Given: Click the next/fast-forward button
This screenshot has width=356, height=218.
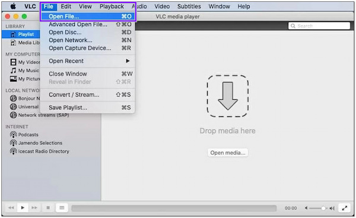Looking at the screenshot, I should (x=34, y=207).
